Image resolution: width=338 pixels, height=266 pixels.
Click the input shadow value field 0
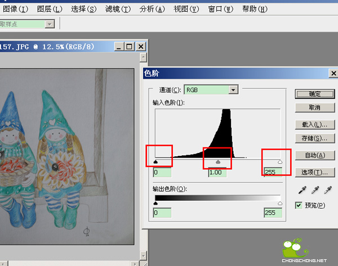click(162, 173)
